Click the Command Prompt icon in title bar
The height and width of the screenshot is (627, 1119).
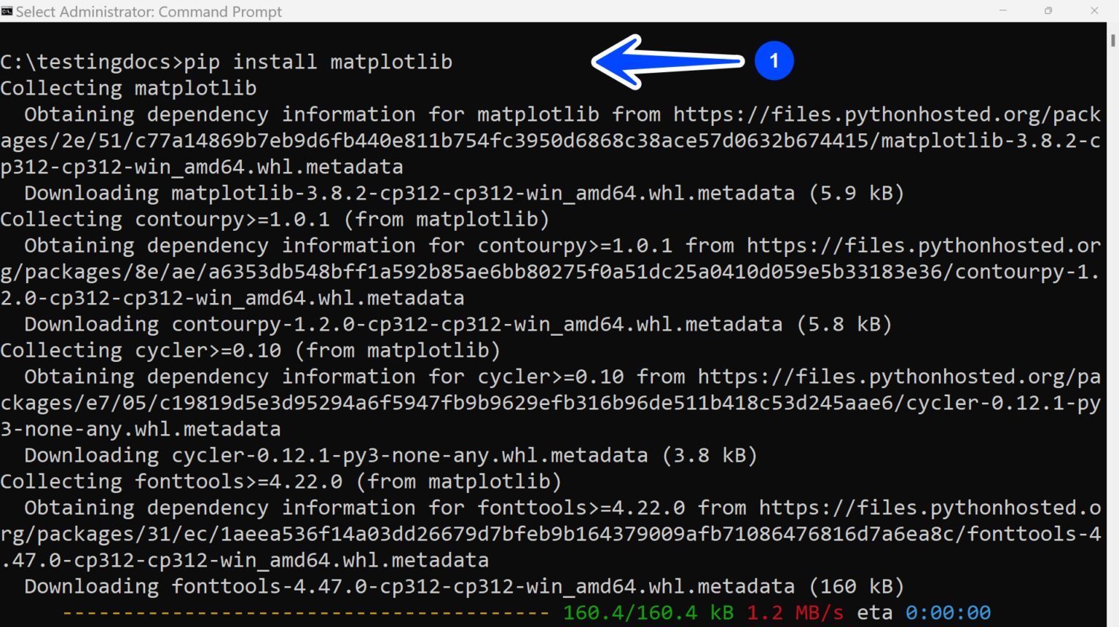(7, 11)
